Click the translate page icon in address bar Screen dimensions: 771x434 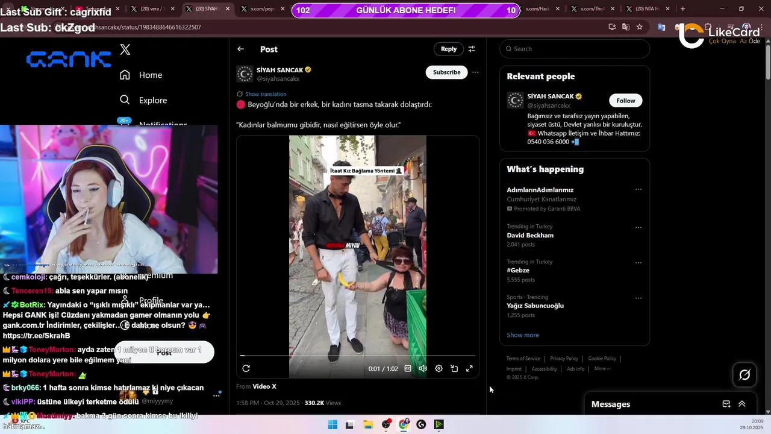coord(626,27)
